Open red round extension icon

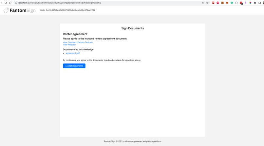218,3
